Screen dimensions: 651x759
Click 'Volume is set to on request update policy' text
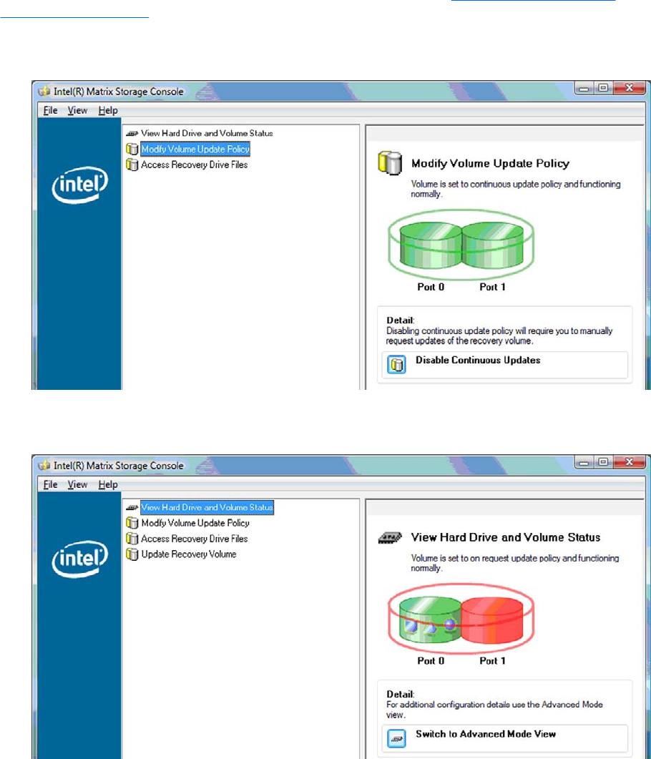[x=515, y=564]
